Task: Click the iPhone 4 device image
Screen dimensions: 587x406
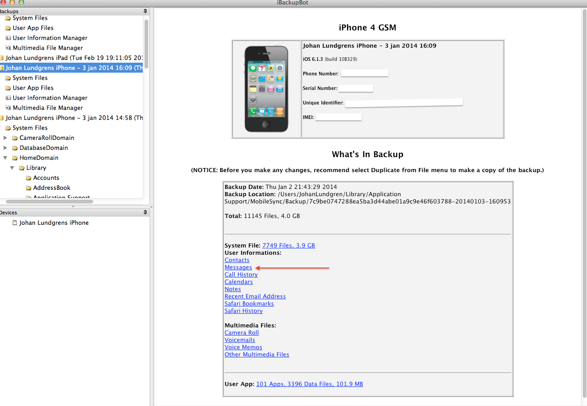Action: pyautogui.click(x=266, y=89)
